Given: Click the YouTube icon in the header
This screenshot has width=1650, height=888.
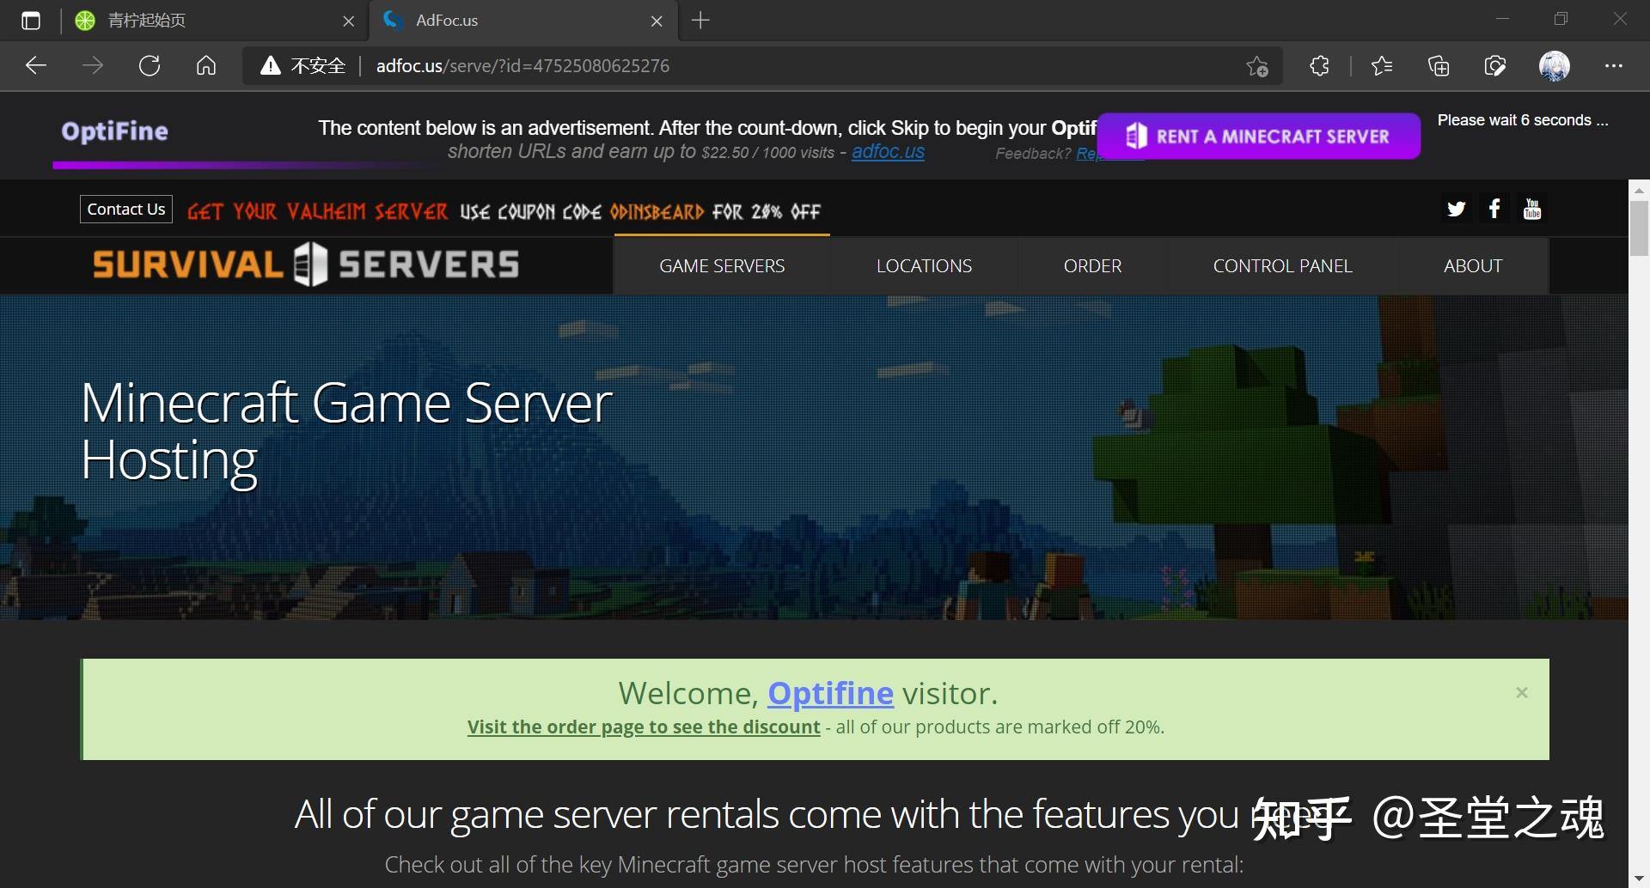Looking at the screenshot, I should pos(1532,209).
